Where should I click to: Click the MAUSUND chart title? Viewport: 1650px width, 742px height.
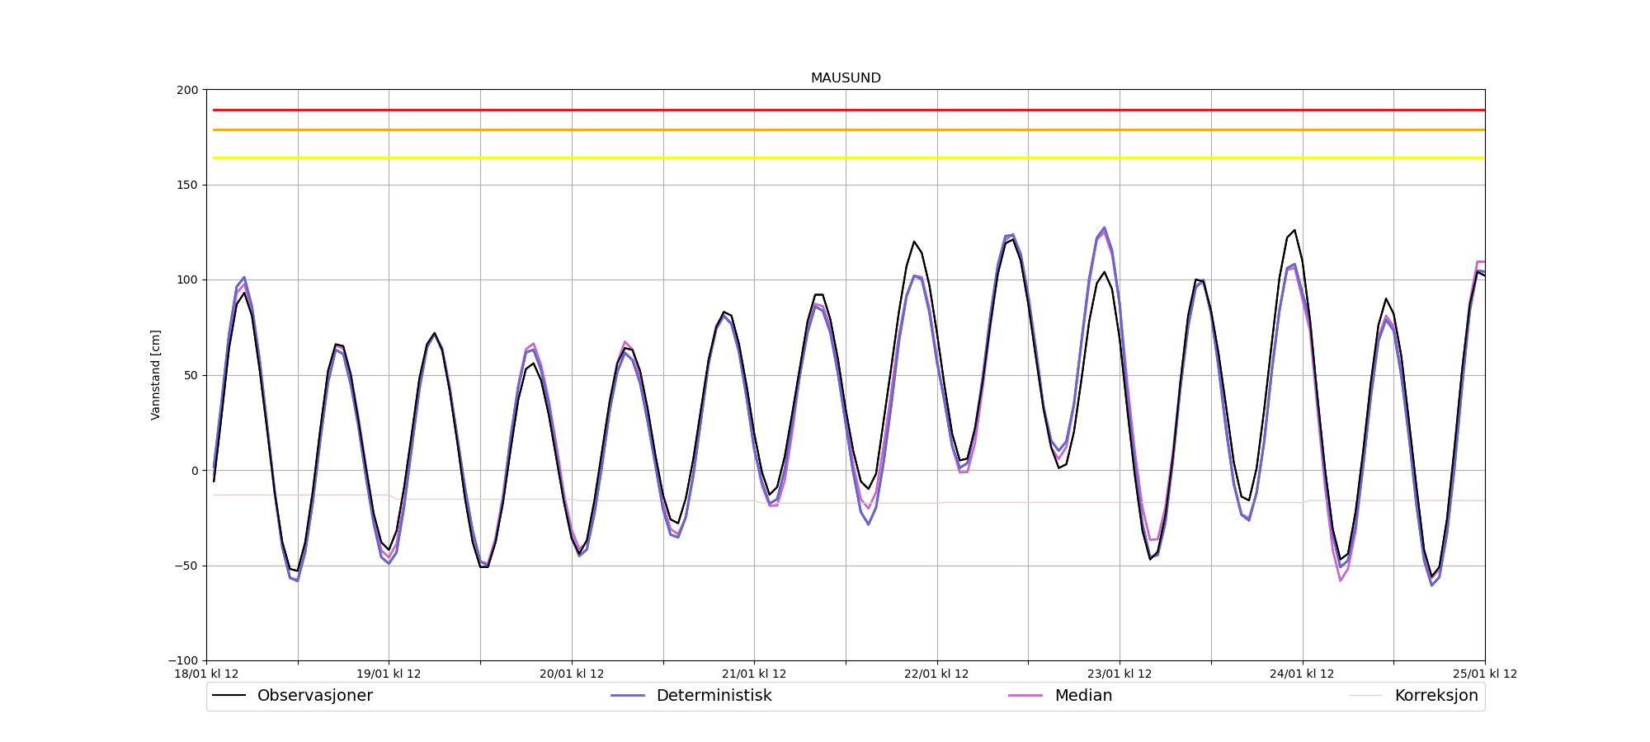tap(846, 78)
